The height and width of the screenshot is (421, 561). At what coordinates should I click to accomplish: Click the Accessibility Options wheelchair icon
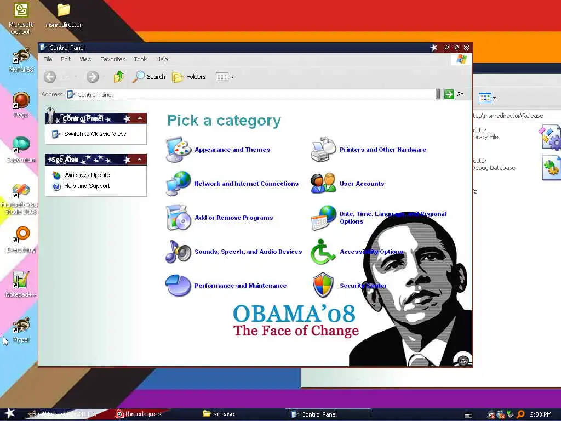(x=324, y=251)
